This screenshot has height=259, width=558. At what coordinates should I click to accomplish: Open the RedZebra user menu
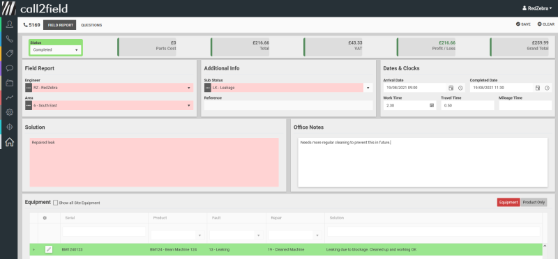(536, 8)
